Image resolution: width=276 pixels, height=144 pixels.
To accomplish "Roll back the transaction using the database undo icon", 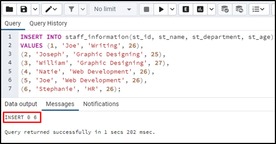I will coord(239,9).
